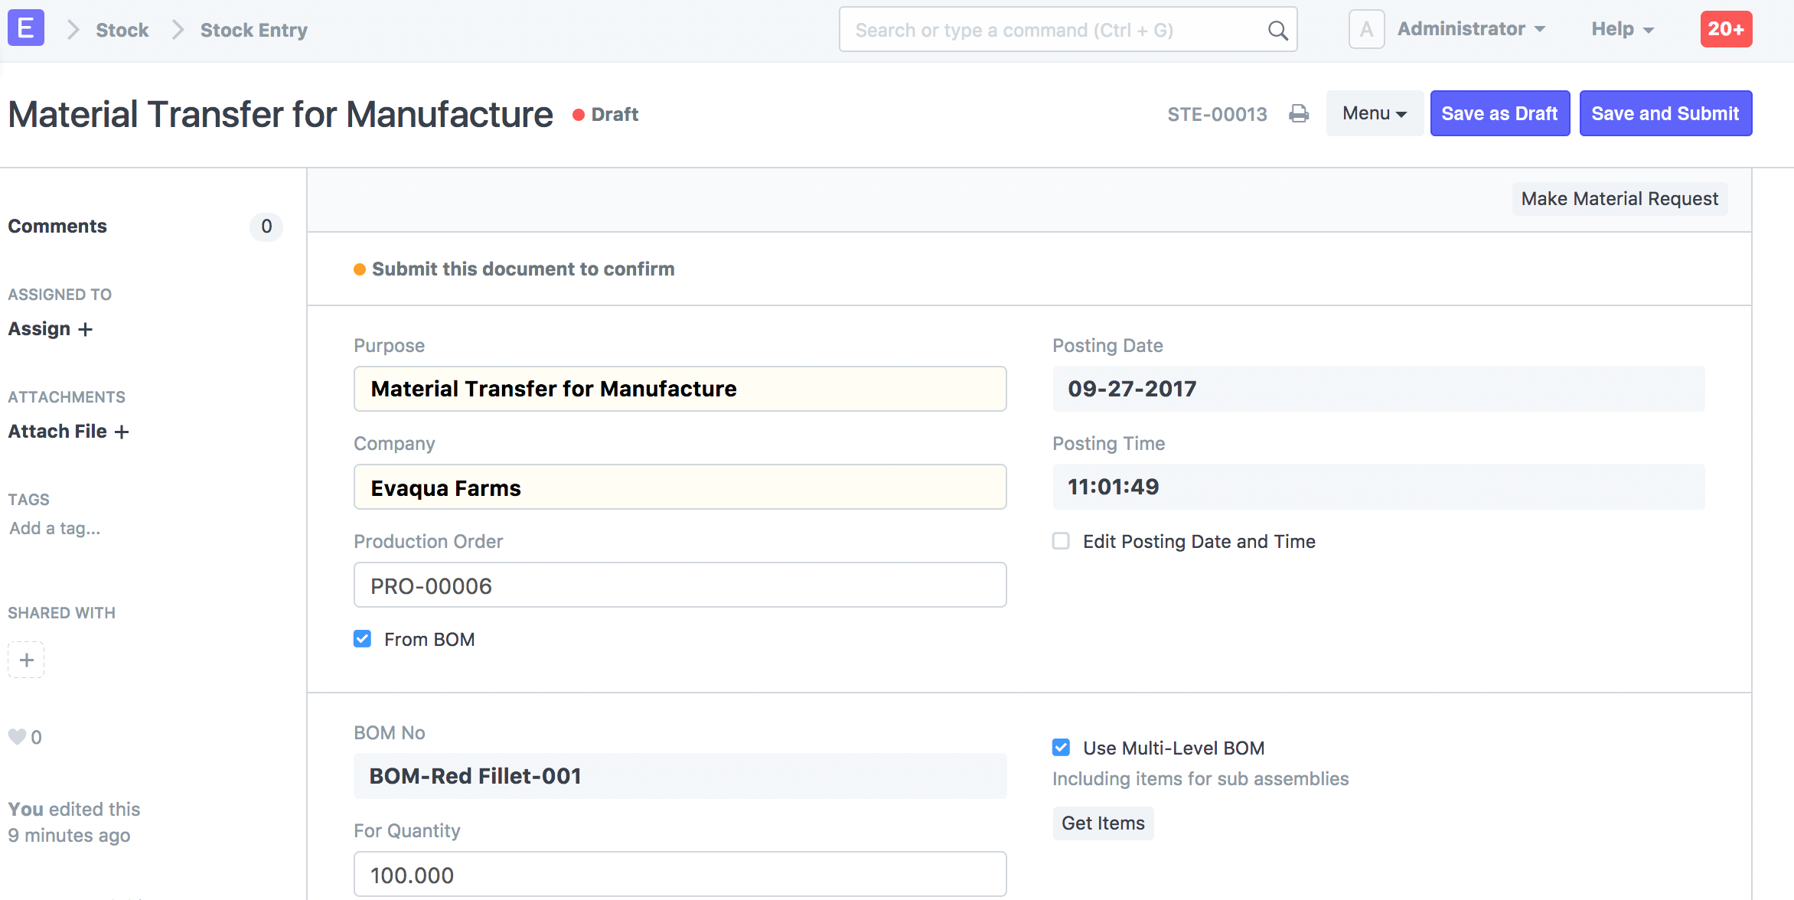The height and width of the screenshot is (900, 1794).
Task: Click Assign plus icon to add assignee
Action: 84,329
